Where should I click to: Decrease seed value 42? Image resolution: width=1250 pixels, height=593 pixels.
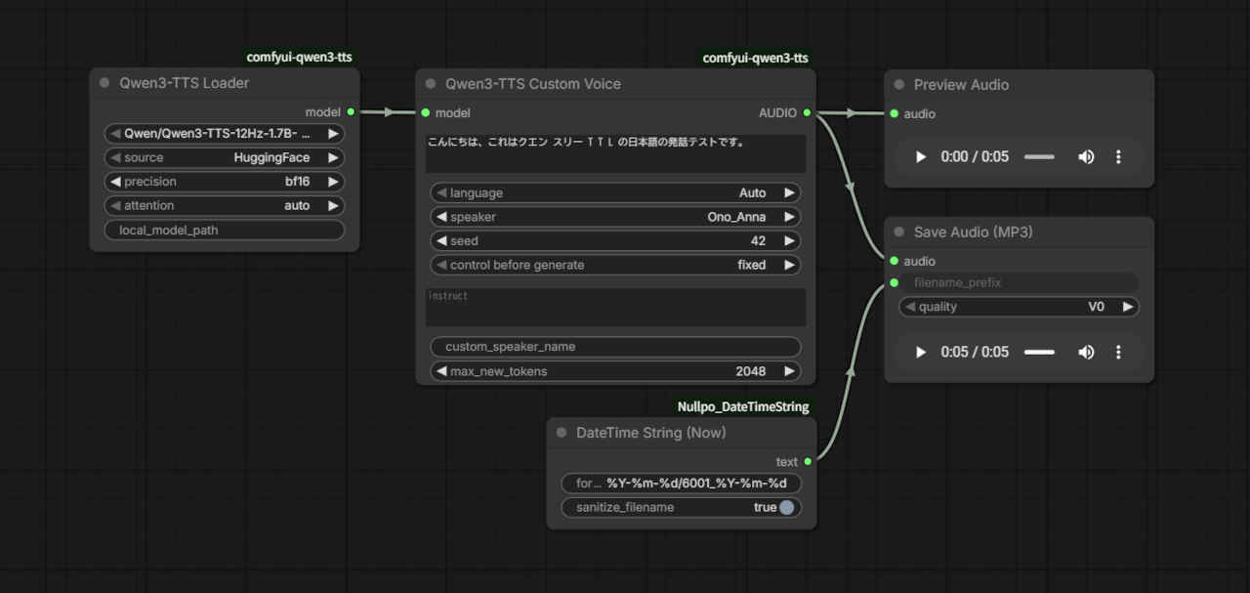(x=441, y=240)
